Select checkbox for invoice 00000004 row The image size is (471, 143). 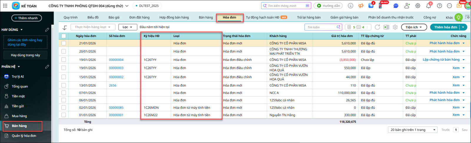pos(64,60)
